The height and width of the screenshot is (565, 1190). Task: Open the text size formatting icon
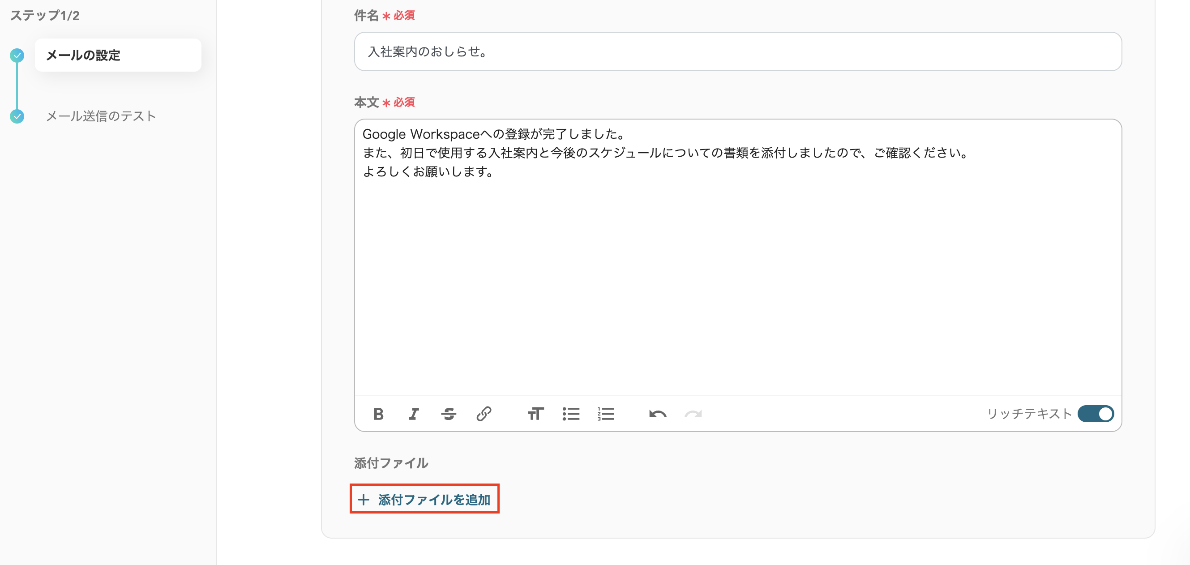click(x=535, y=414)
